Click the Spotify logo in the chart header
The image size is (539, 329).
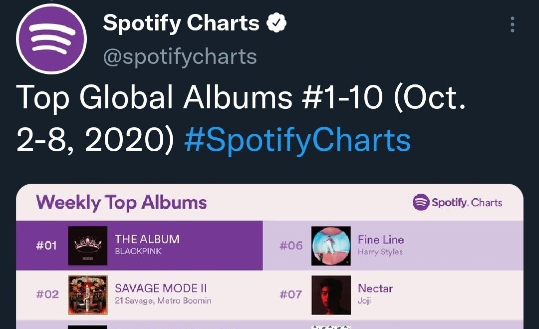coord(421,202)
